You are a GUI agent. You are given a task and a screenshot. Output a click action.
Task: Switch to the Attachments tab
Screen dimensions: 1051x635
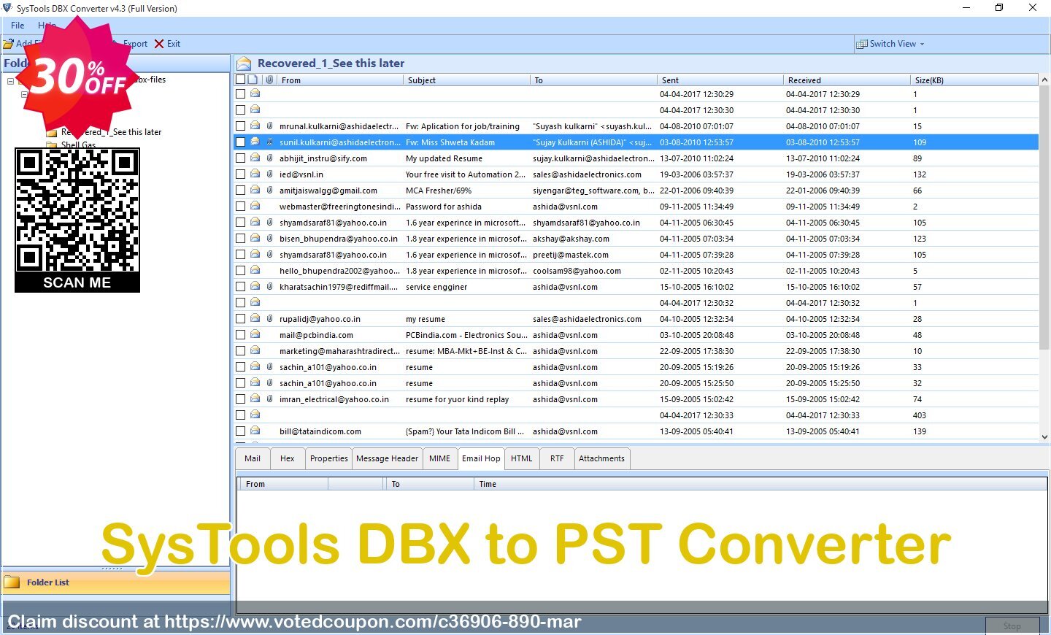pyautogui.click(x=601, y=458)
